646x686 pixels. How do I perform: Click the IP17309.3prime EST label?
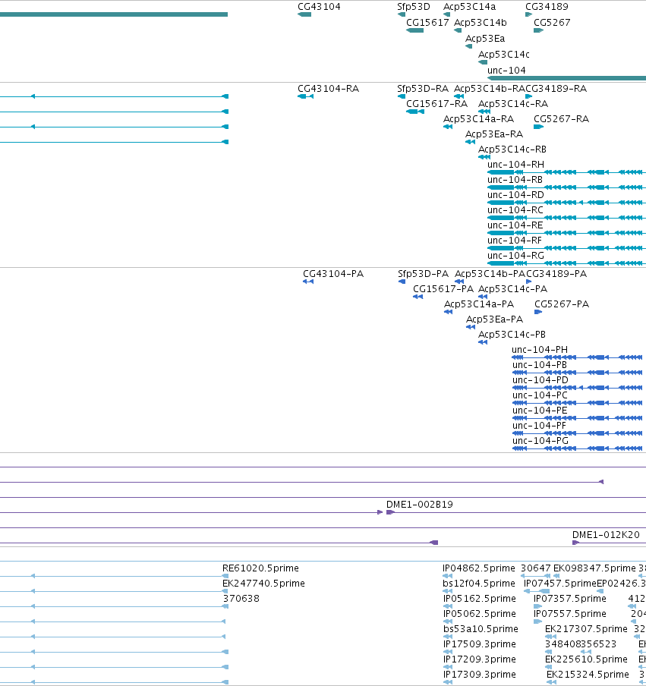pos(479,674)
